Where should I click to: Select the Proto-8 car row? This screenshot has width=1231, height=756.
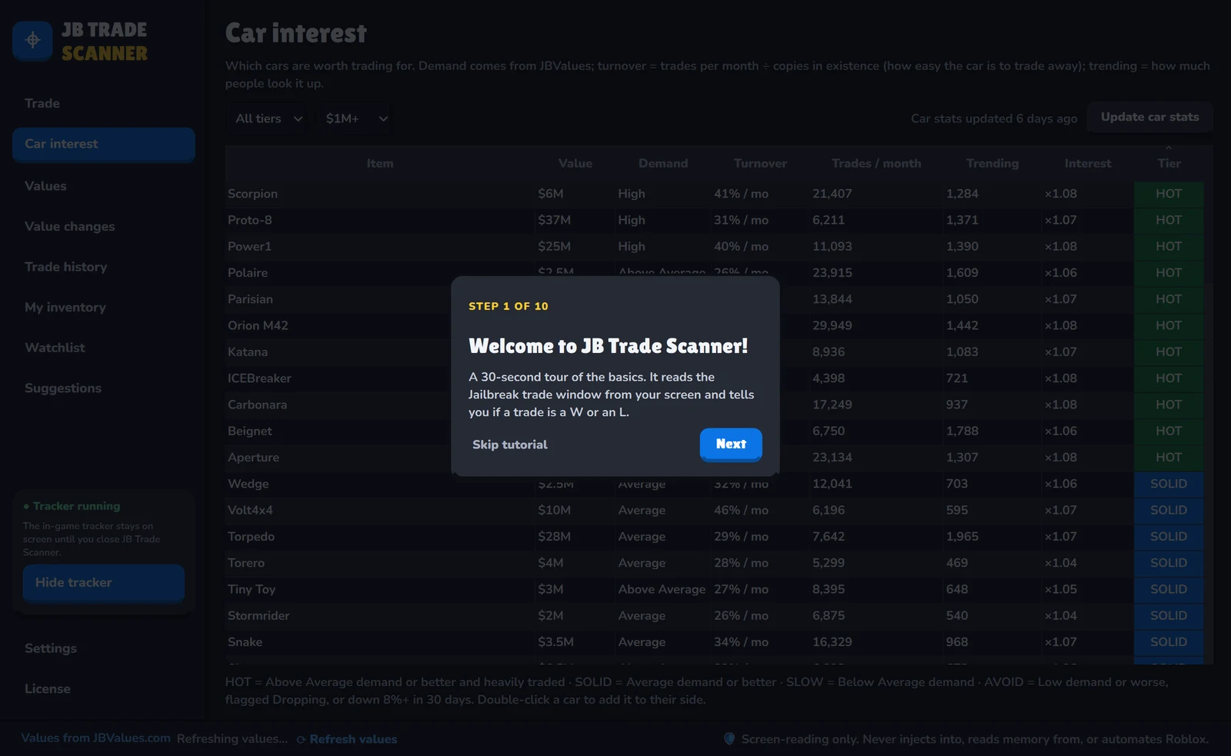coord(715,220)
